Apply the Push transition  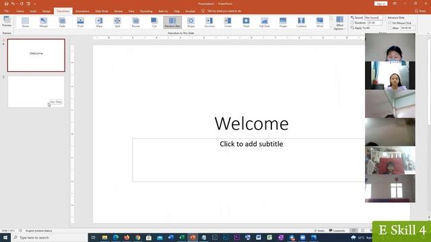[x=81, y=22]
